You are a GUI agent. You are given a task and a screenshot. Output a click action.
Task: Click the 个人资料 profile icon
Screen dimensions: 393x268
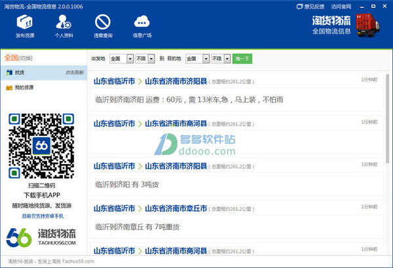tap(63, 23)
